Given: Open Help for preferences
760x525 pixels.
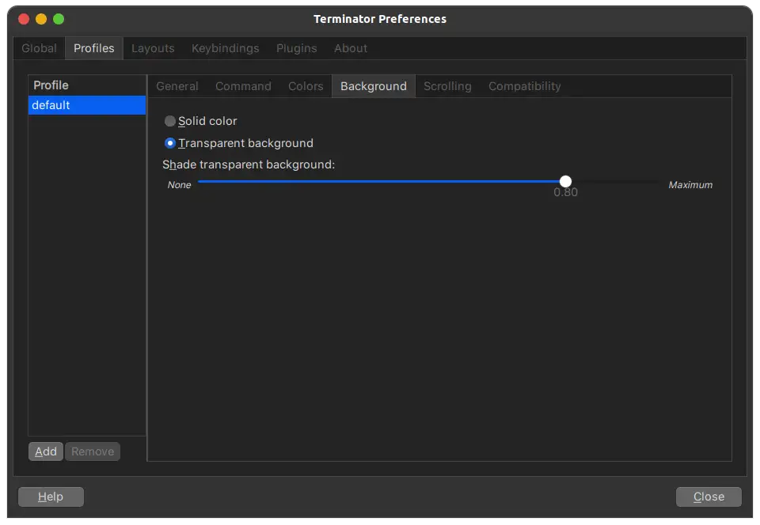Looking at the screenshot, I should [x=51, y=497].
